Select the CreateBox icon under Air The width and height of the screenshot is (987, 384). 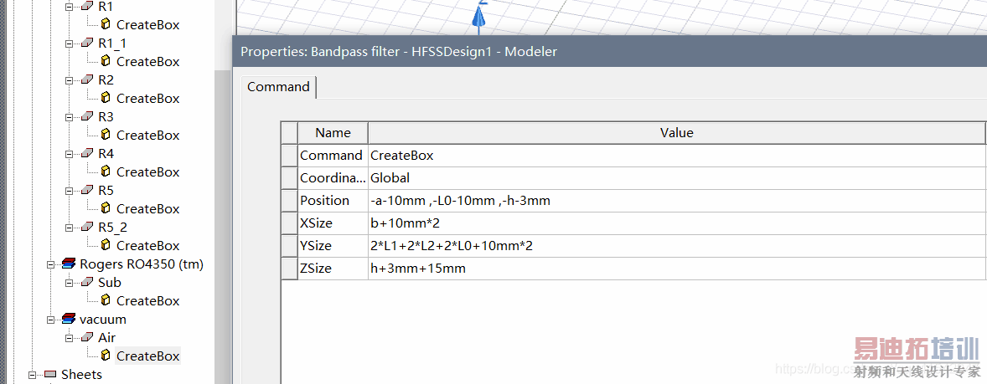[x=106, y=356]
